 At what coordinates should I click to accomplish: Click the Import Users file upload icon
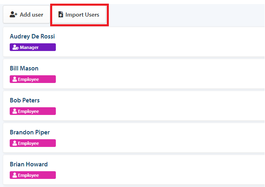coord(61,15)
